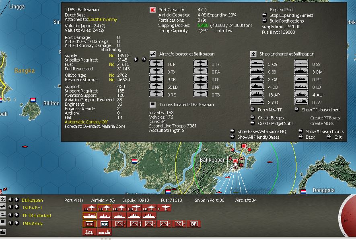
Task: Select the BF base force unit icon
Action: (193, 224)
